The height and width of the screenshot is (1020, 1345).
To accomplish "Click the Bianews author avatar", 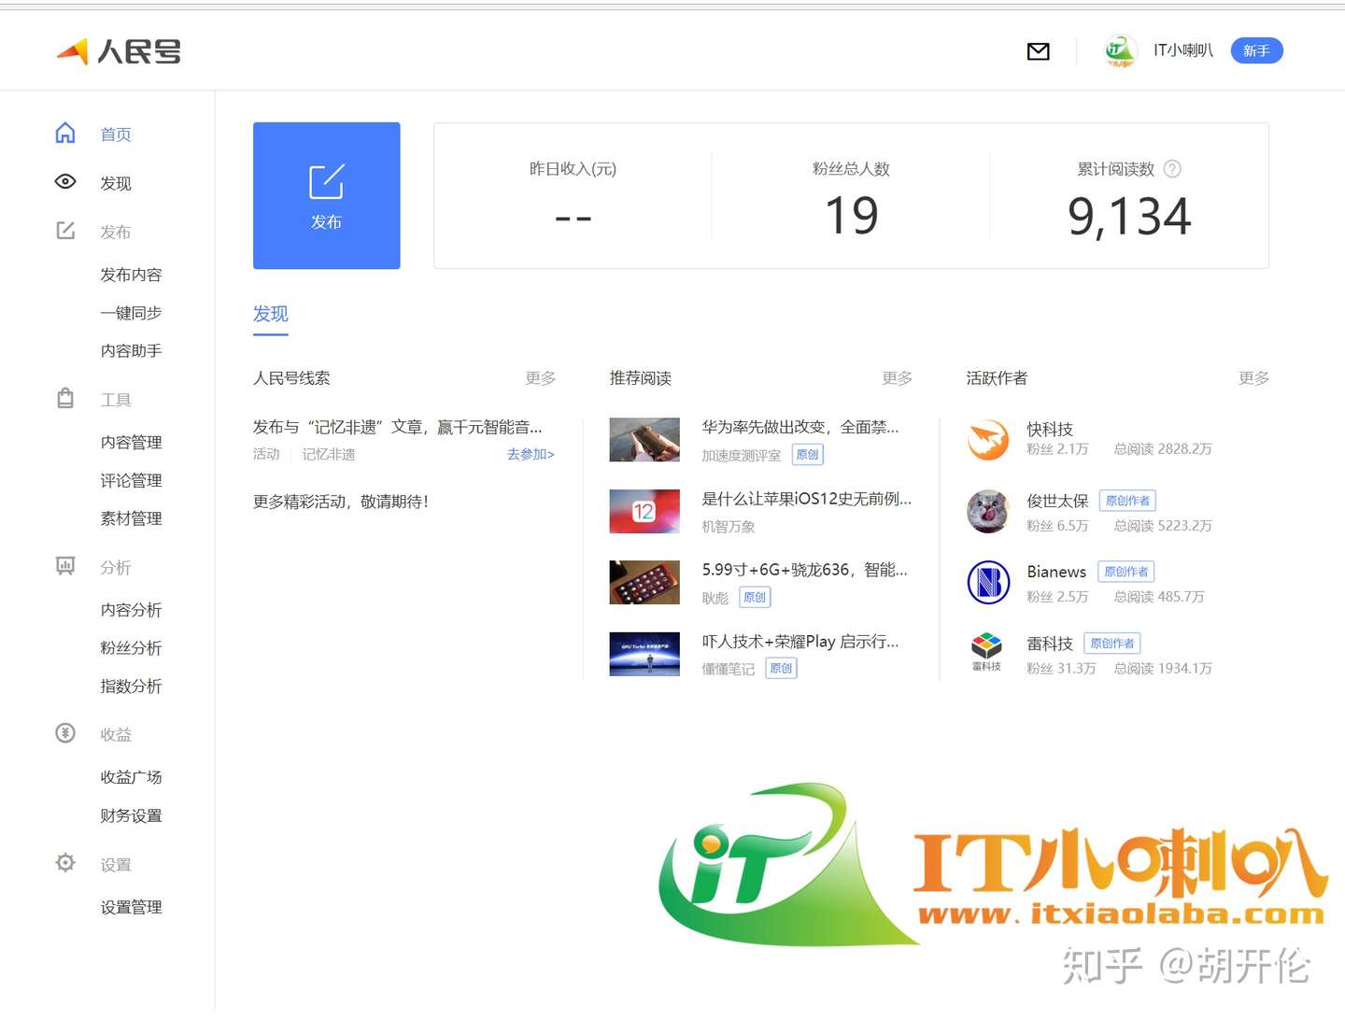I will click(x=988, y=583).
